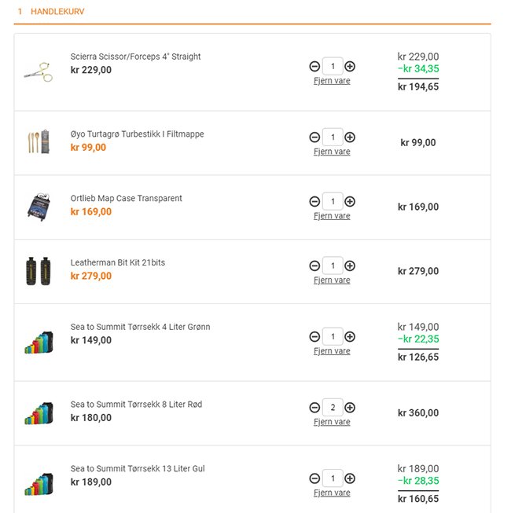Screen dimensions: 511x513
Task: Select the Handlekurv step header
Action: [x=57, y=13]
